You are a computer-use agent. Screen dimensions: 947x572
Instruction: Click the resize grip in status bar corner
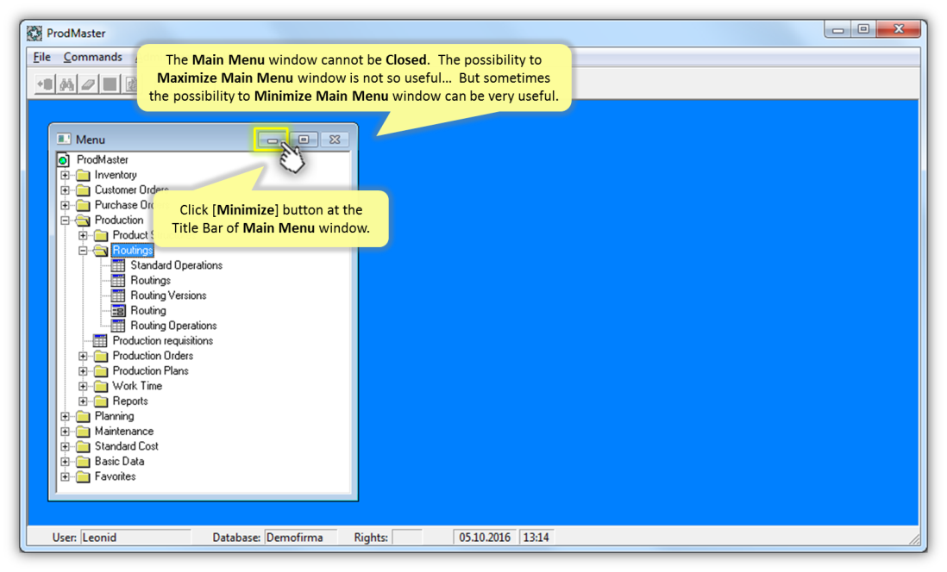(x=913, y=538)
